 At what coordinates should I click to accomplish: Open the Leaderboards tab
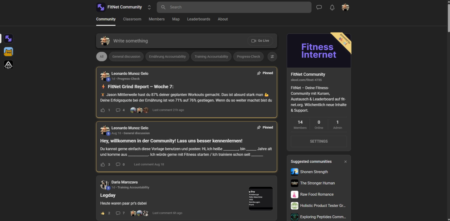point(198,19)
